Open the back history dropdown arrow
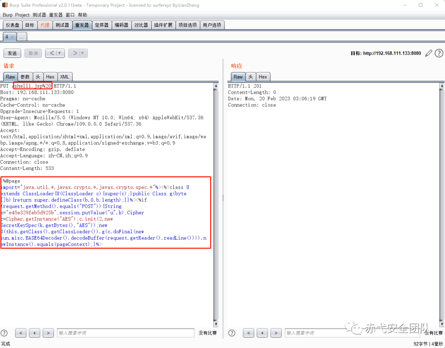 [x=60, y=53]
